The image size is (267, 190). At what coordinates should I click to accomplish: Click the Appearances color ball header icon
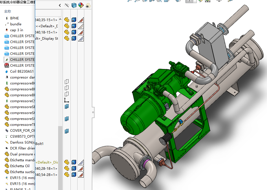[81, 5]
